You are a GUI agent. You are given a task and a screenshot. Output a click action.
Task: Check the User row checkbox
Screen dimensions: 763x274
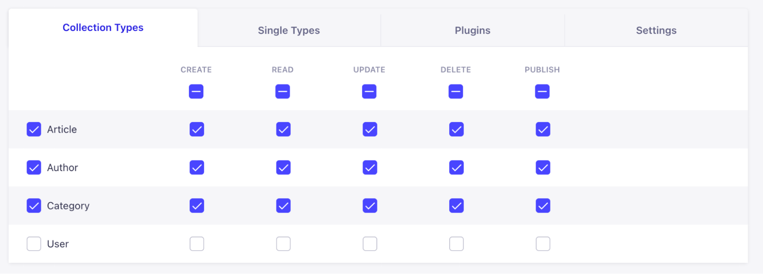34,244
